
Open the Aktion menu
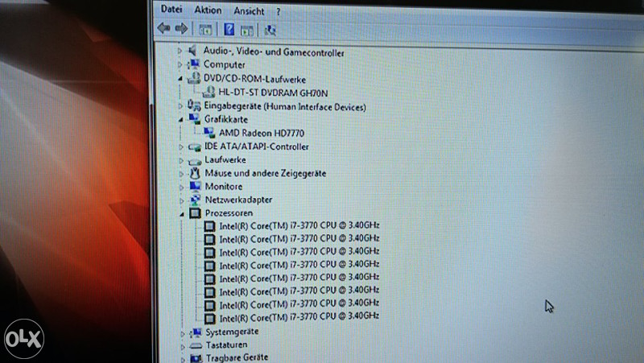(208, 10)
